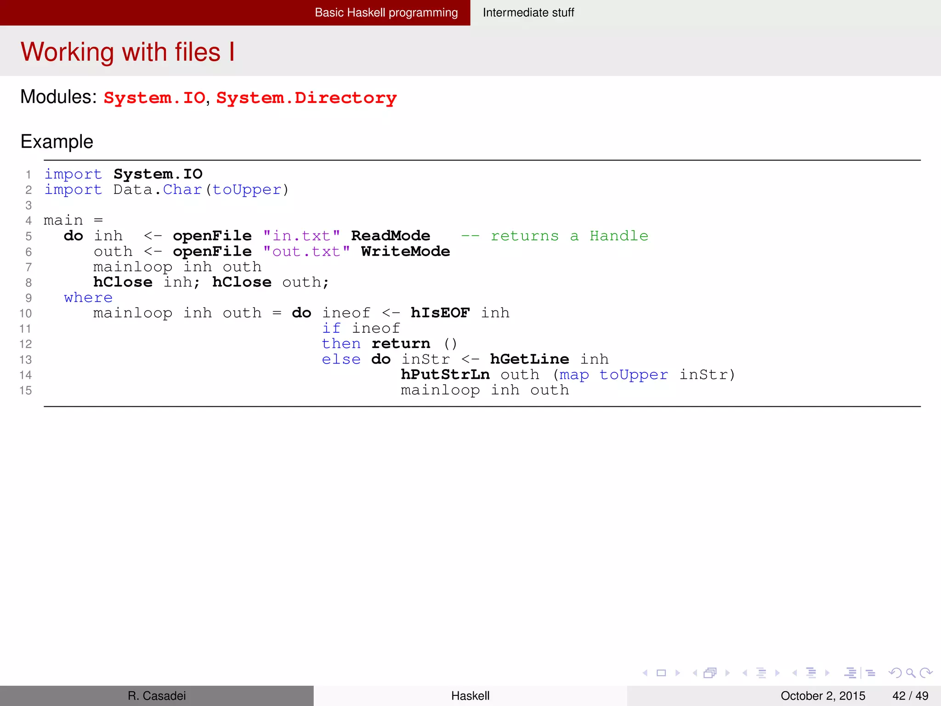The height and width of the screenshot is (706, 941).
Task: Click the 42 / 49 page counter
Action: tap(910, 696)
